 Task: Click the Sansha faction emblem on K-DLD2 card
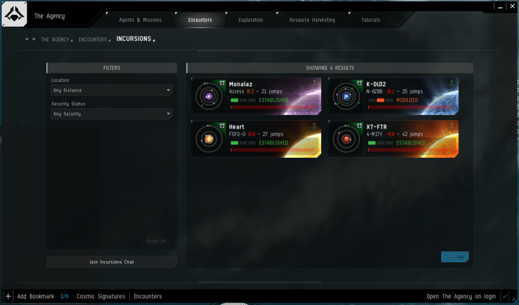pyautogui.click(x=452, y=84)
